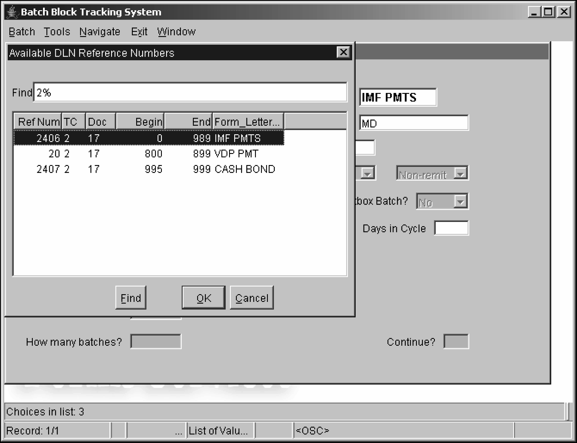Click the Find text field containing 2%

pos(190,92)
